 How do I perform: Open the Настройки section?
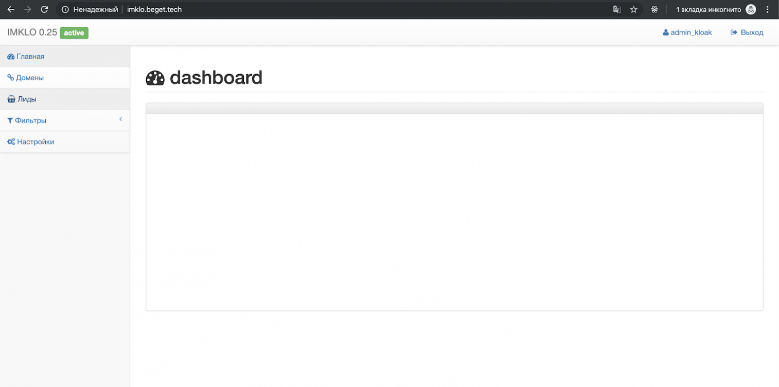pos(65,142)
